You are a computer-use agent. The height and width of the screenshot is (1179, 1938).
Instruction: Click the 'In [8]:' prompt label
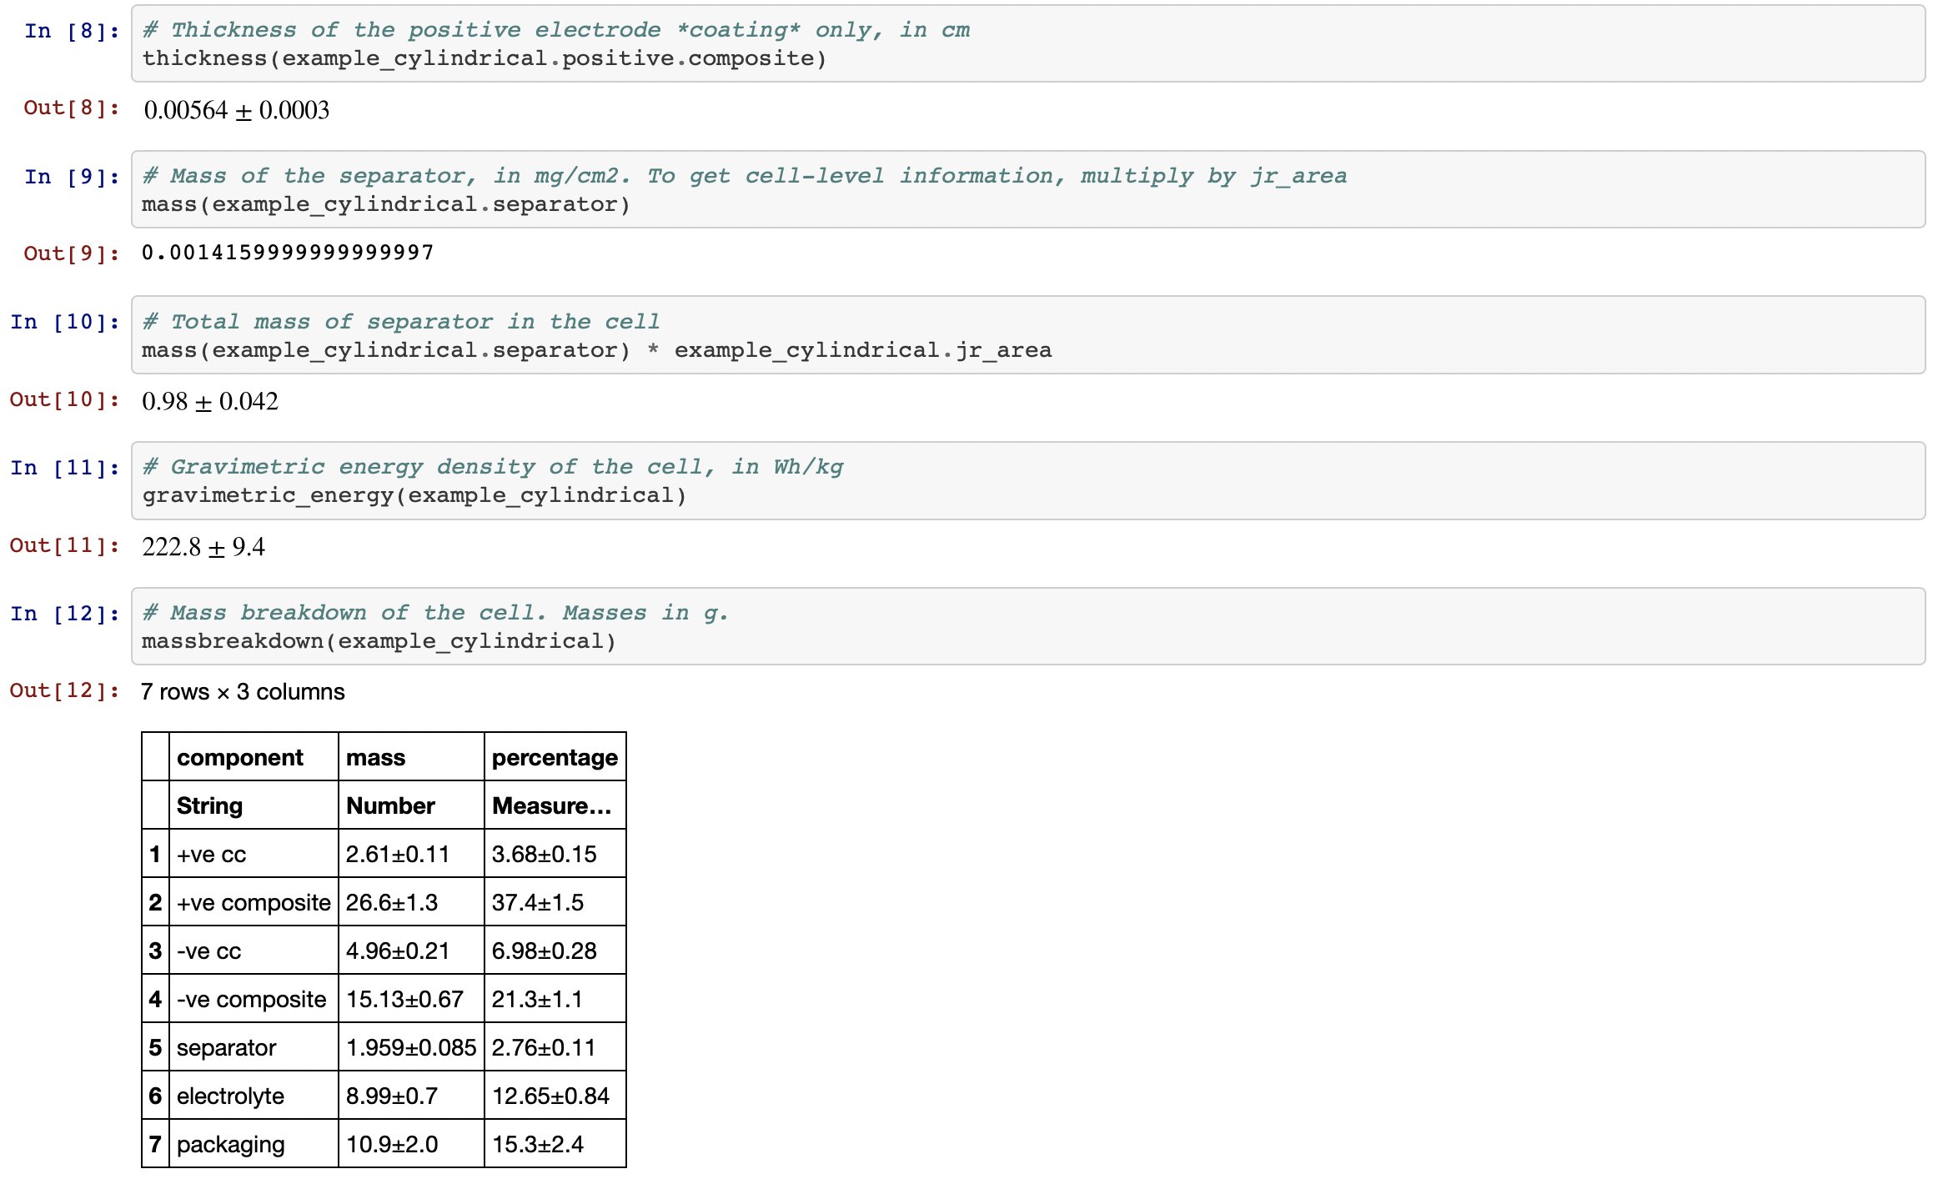coord(72,31)
